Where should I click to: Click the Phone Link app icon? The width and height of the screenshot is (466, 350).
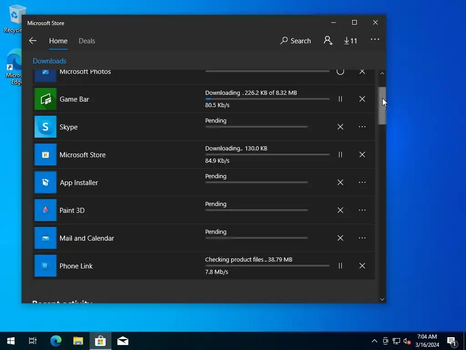(46, 266)
